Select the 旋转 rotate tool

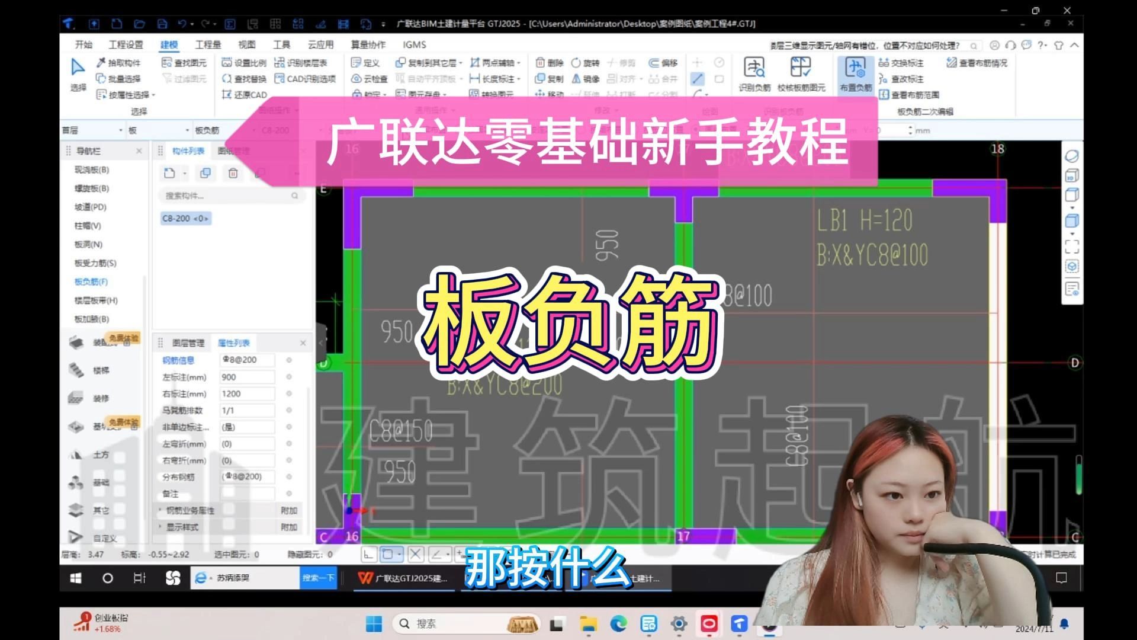tap(586, 63)
